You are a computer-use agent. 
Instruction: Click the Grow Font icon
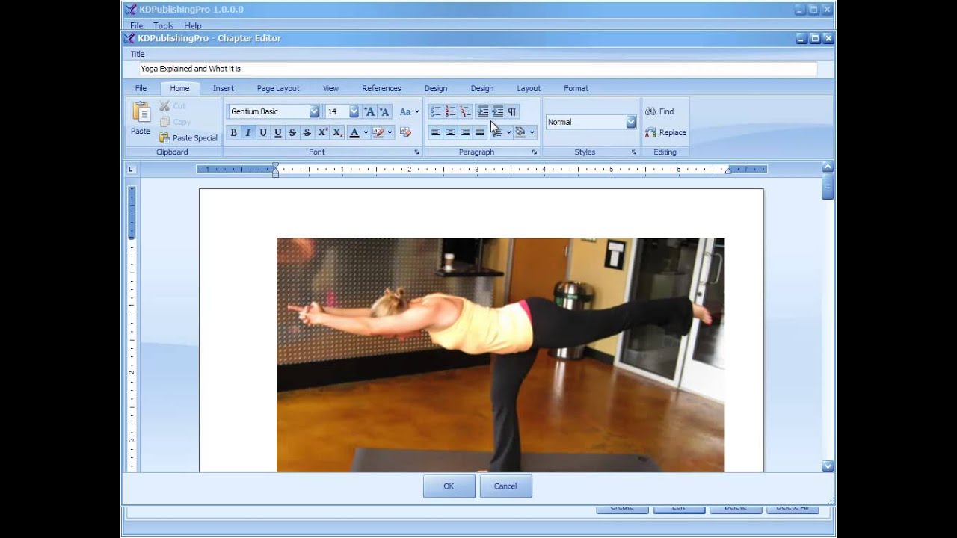tap(369, 111)
